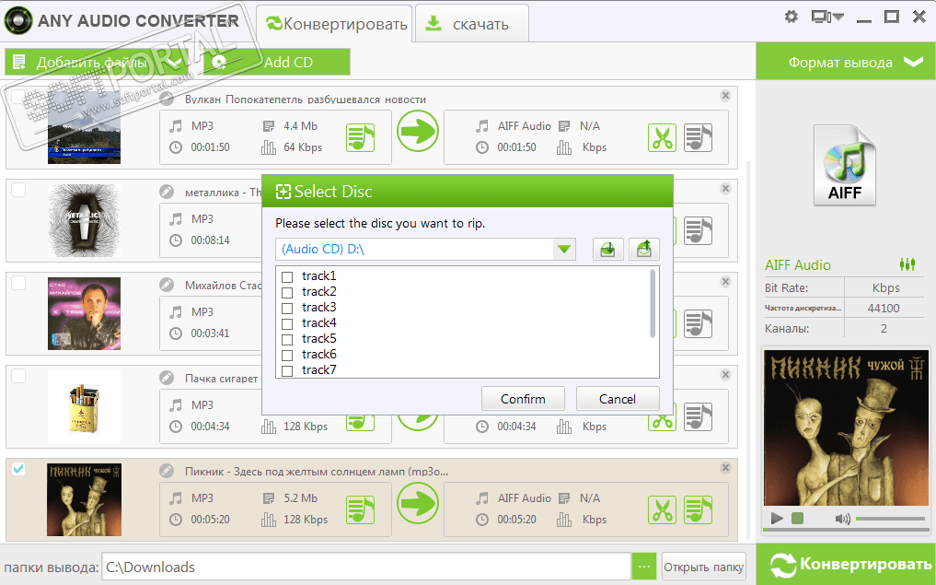Click the convert arrow for Пикник file

pos(418,503)
